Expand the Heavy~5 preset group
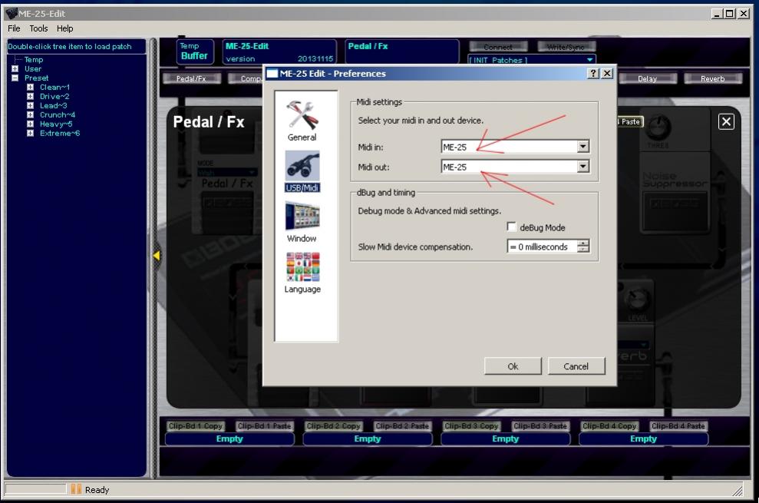The width and height of the screenshot is (759, 503). pyautogui.click(x=30, y=124)
